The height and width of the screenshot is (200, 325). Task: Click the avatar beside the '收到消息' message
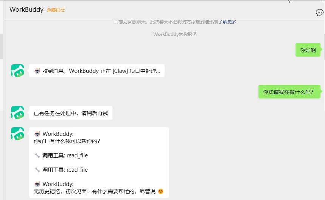tap(17, 71)
